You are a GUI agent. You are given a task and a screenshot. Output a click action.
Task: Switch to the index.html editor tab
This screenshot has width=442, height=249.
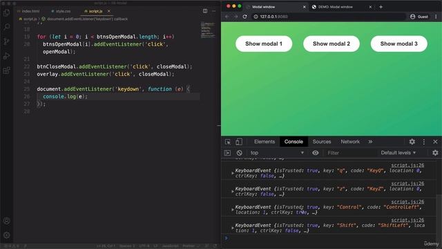coord(28,11)
